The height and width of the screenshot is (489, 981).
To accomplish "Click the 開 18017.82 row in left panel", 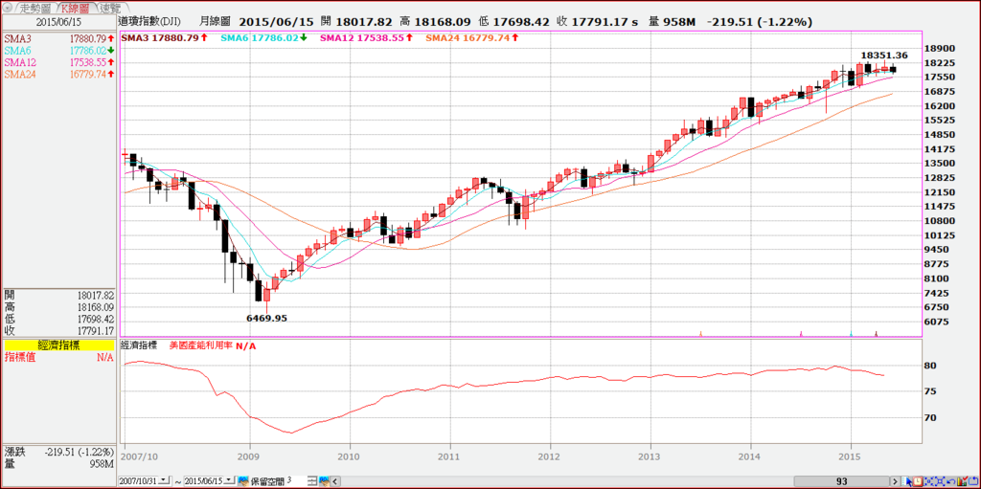I will tap(59, 295).
